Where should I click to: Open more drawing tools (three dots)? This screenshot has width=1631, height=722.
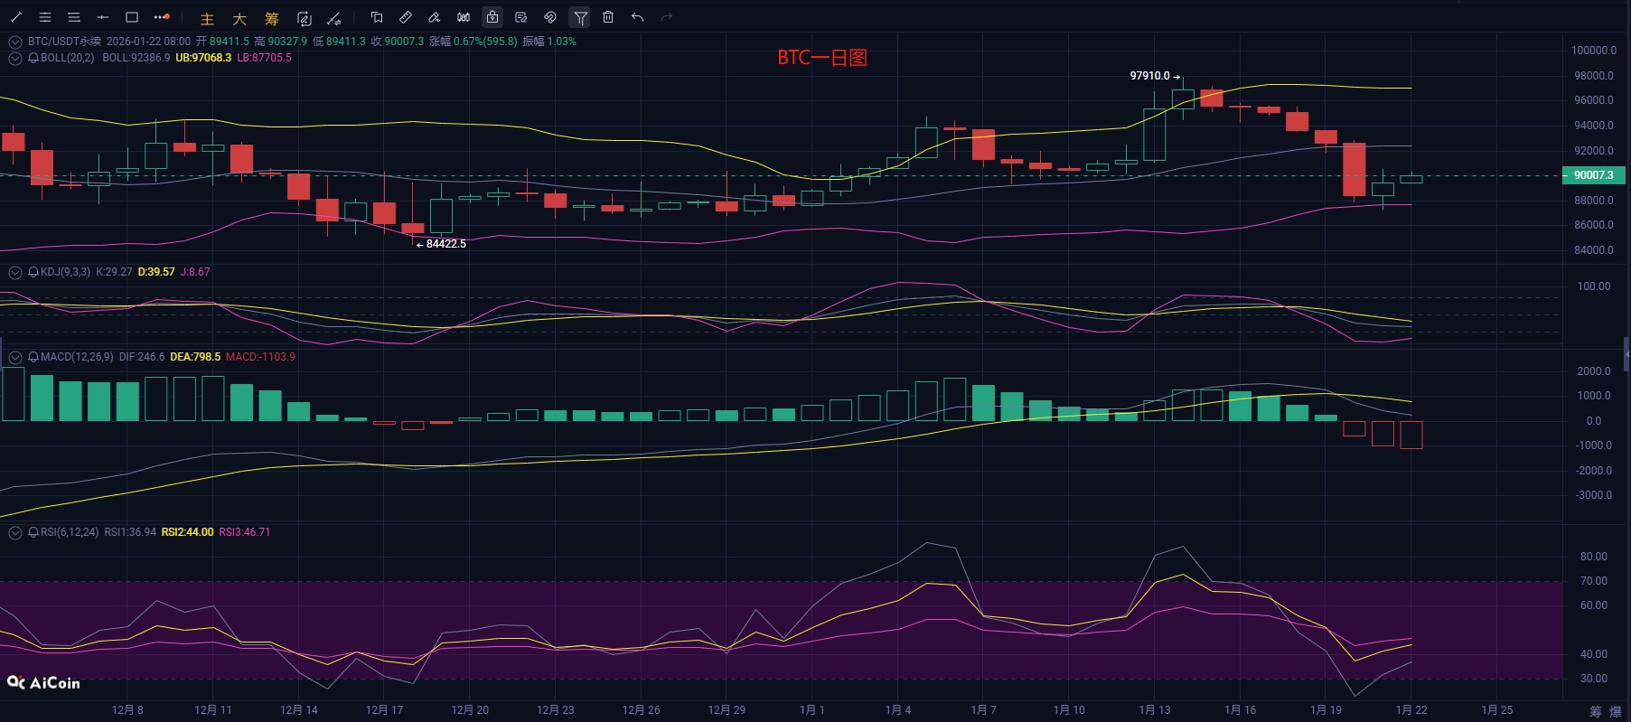pos(162,17)
